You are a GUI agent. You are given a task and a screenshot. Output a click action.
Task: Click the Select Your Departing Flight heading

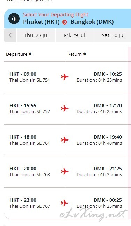[x=56, y=15]
